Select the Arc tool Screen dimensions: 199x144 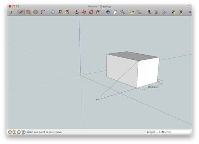43,12
